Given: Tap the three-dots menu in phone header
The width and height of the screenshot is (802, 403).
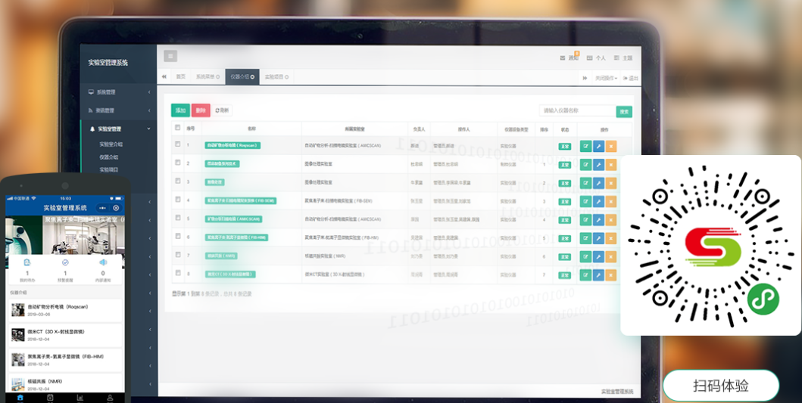Looking at the screenshot, I should pyautogui.click(x=103, y=208).
